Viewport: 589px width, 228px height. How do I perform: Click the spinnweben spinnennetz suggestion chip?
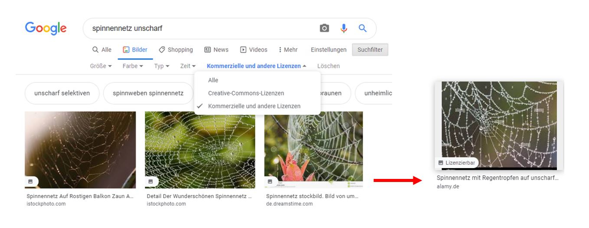point(148,93)
